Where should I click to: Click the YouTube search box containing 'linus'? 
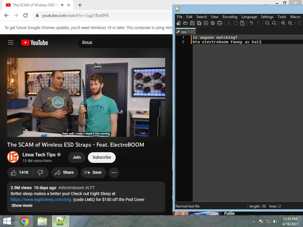coord(125,43)
